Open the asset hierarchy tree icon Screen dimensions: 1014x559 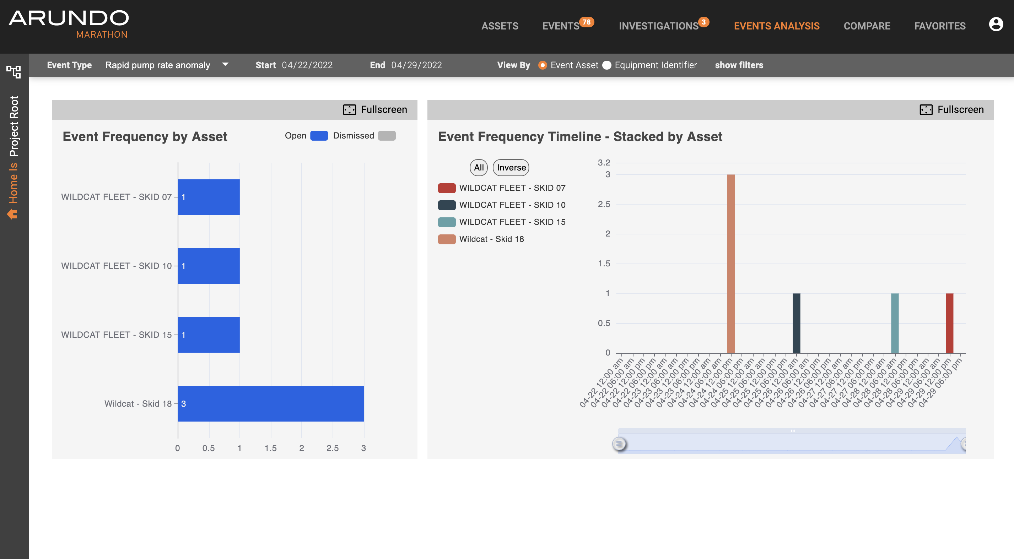14,72
